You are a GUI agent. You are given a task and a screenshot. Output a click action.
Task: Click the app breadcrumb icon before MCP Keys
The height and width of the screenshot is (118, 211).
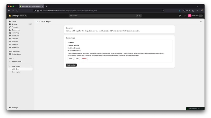point(37,22)
